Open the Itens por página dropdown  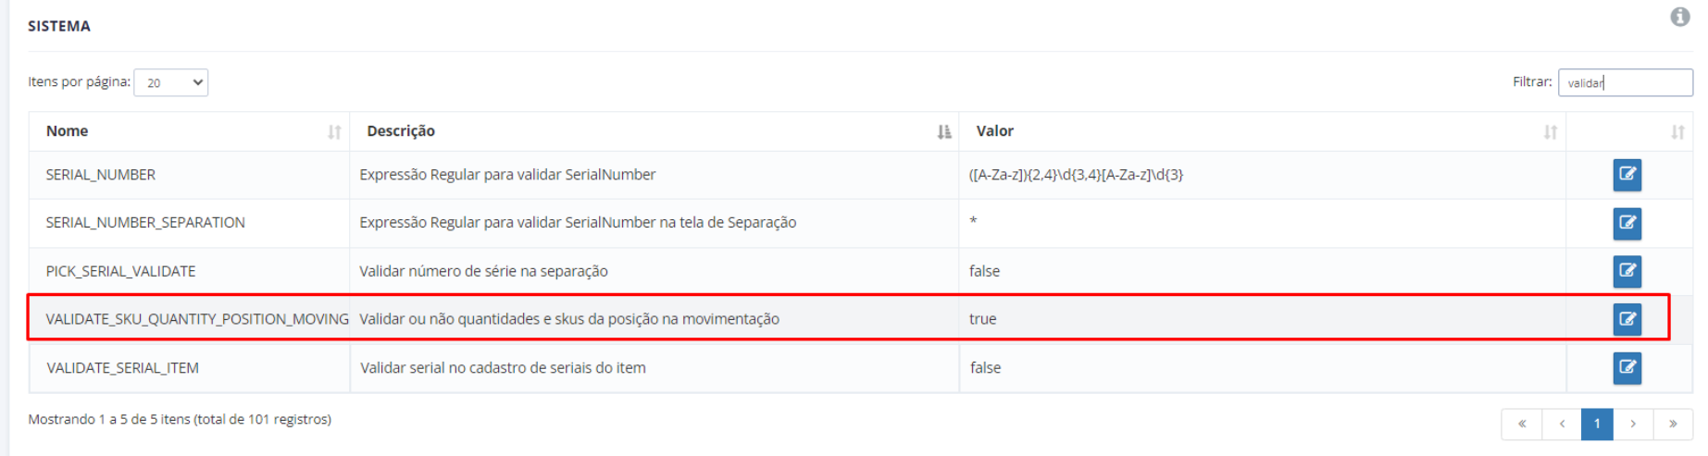point(171,82)
